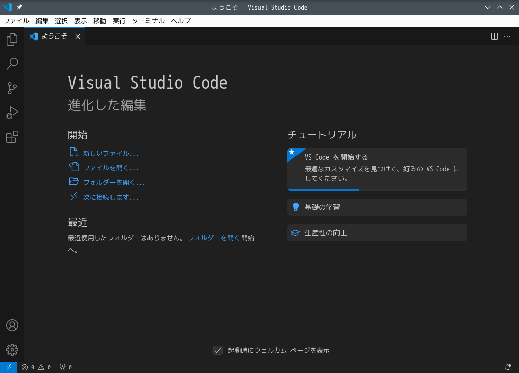This screenshot has height=373, width=519.
Task: Click the 進化した編集 subtitle
Action: (107, 105)
